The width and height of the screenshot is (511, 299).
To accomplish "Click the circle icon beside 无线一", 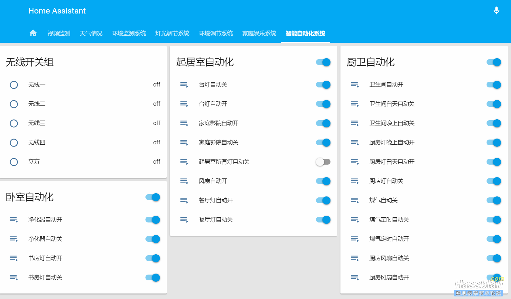I will pyautogui.click(x=14, y=85).
